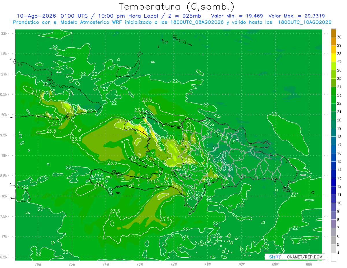Click color scale value "26"
The image size is (347, 268).
click(339, 70)
